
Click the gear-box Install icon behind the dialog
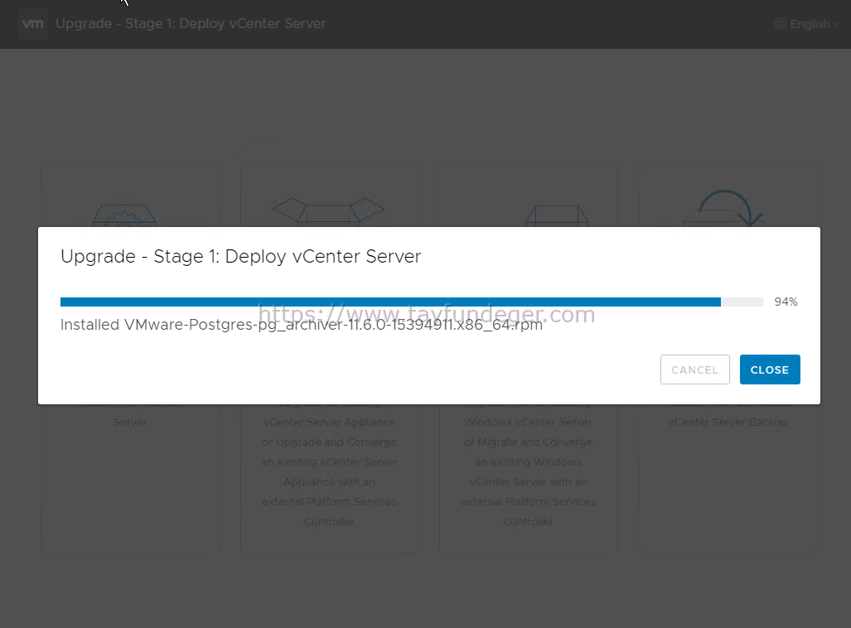coord(125,215)
